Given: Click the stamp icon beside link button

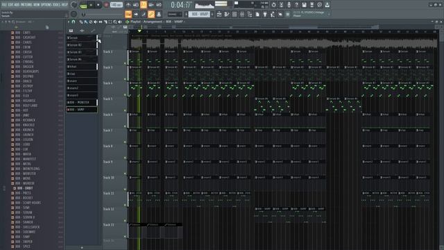Looking at the screenshot, I should pyautogui.click(x=159, y=14).
